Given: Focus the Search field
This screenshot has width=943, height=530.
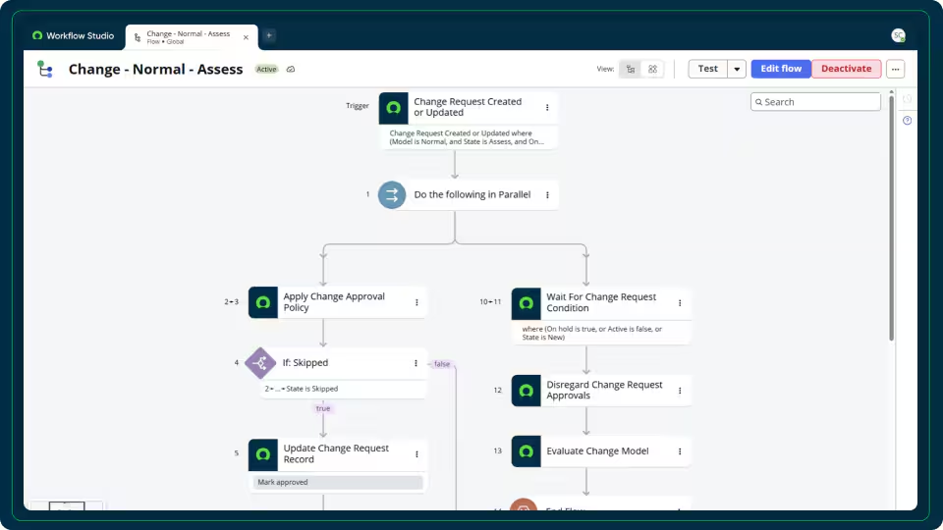Looking at the screenshot, I should coord(815,102).
